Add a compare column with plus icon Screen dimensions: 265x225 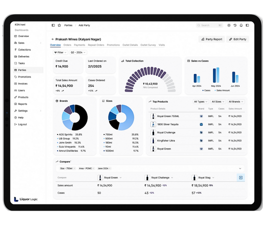[x=241, y=177]
